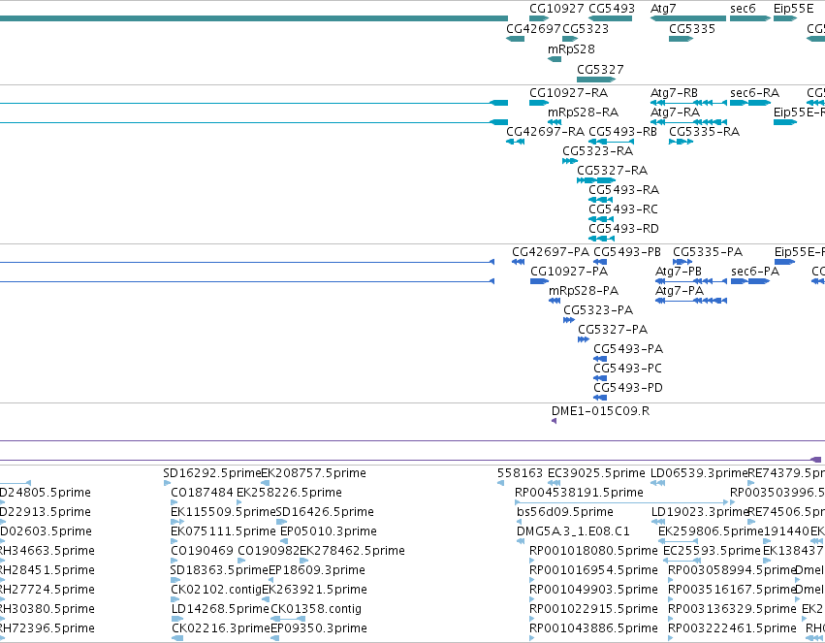825x643 pixels.
Task: Select protein CG5335-PA
Action: [708, 252]
